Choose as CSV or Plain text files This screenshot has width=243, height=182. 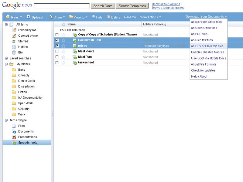(207, 46)
